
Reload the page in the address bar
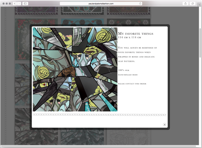tap(140, 3)
